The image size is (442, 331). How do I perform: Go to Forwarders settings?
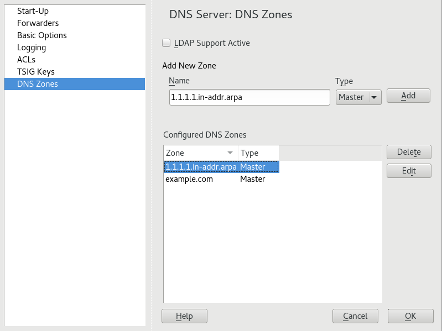pyautogui.click(x=38, y=23)
